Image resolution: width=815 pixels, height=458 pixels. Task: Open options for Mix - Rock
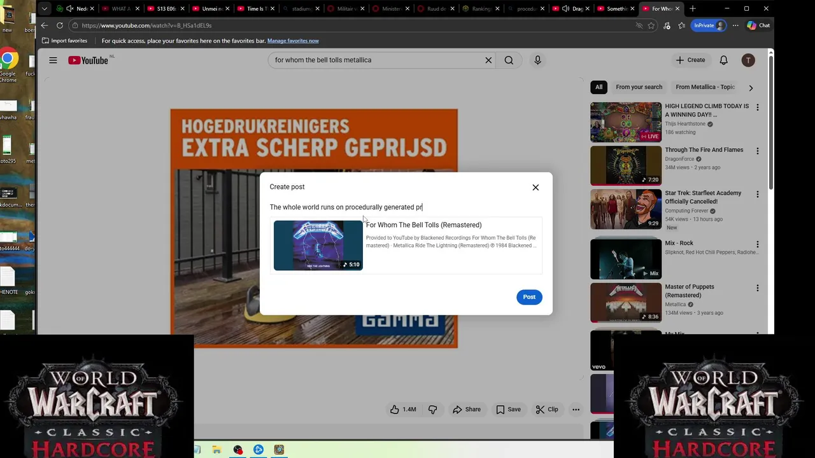[757, 244]
